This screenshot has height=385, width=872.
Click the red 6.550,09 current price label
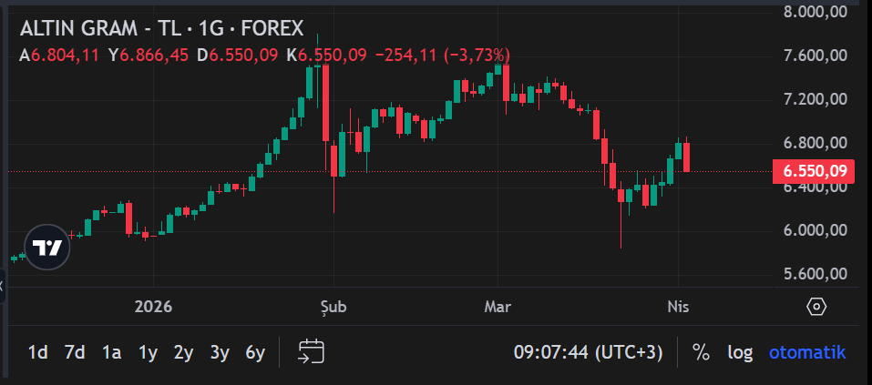click(x=813, y=171)
